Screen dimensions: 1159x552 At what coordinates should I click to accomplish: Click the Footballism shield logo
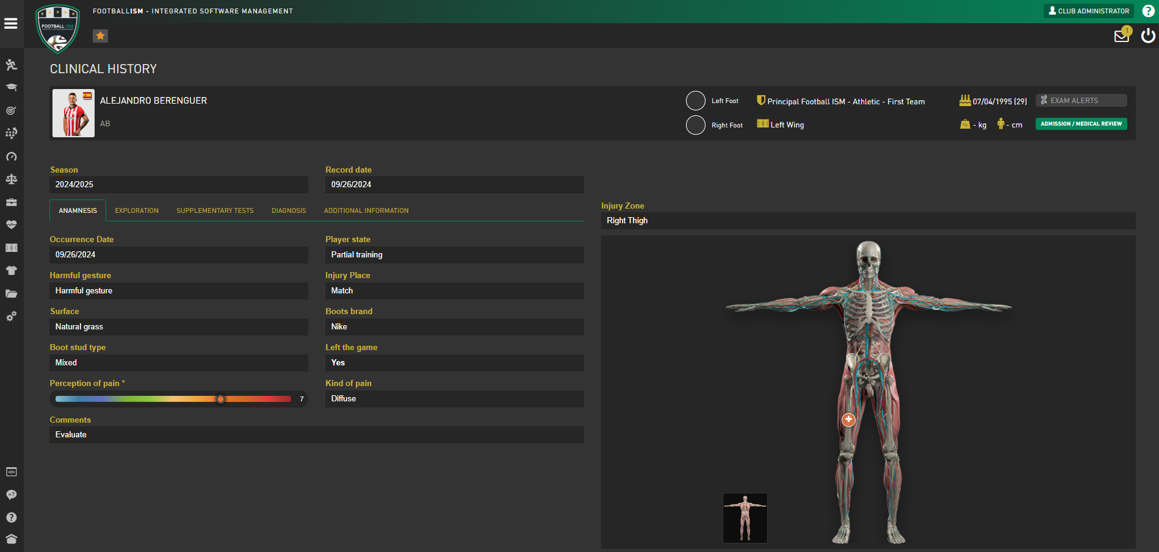(57, 28)
